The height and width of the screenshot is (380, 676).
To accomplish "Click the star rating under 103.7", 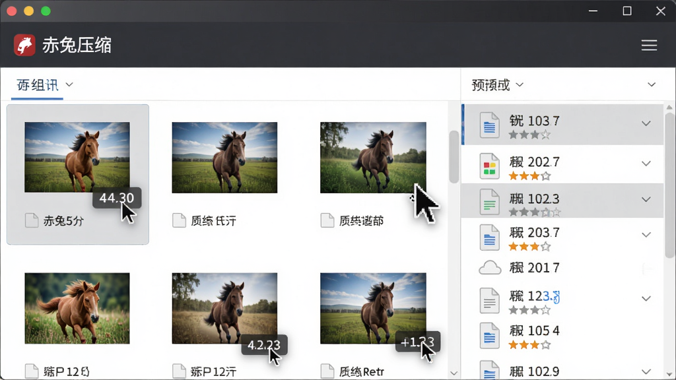I will 529,135.
